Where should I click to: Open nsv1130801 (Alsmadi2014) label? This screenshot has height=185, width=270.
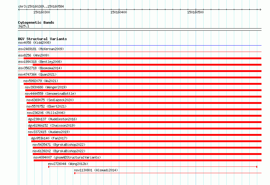tap(96, 170)
